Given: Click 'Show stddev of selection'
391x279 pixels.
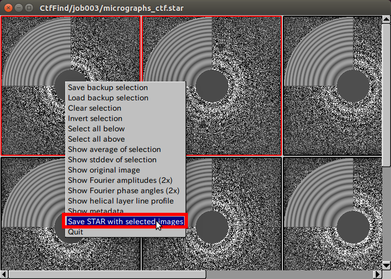Looking at the screenshot, I should click(112, 160).
